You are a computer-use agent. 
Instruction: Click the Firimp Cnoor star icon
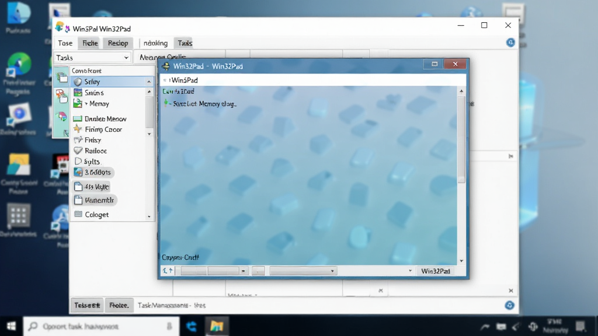[x=78, y=129]
